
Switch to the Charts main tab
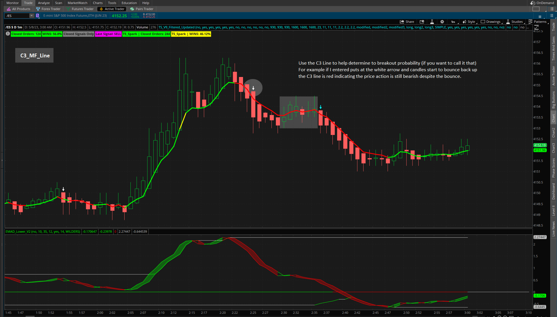pyautogui.click(x=98, y=3)
